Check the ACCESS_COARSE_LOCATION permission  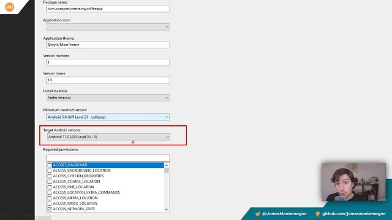point(50,182)
